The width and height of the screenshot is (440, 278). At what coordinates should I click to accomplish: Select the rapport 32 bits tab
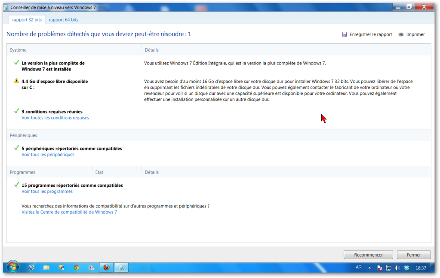(x=27, y=20)
